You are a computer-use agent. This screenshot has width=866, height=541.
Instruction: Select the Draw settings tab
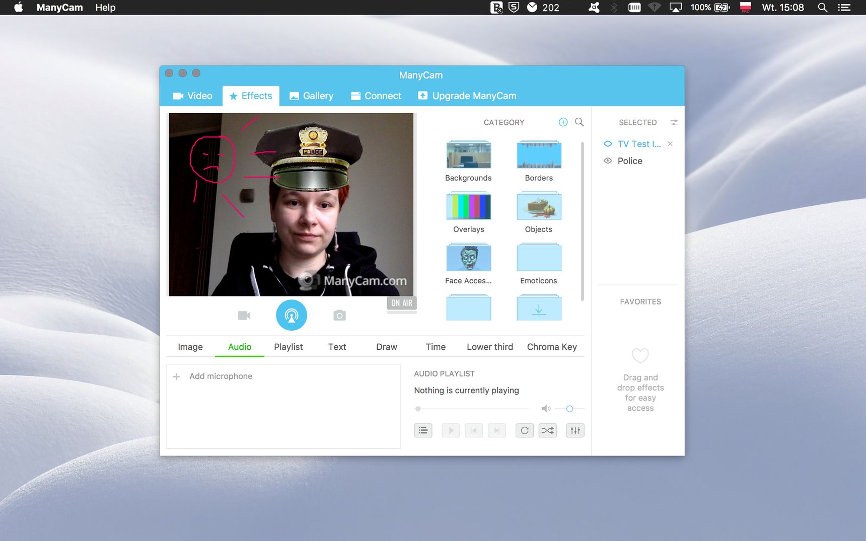tap(387, 347)
